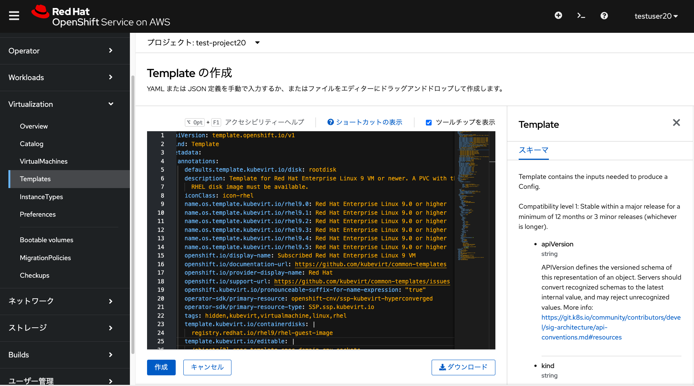Toggle the show tooltips checkbox
This screenshot has height=386, width=694.
click(x=429, y=122)
